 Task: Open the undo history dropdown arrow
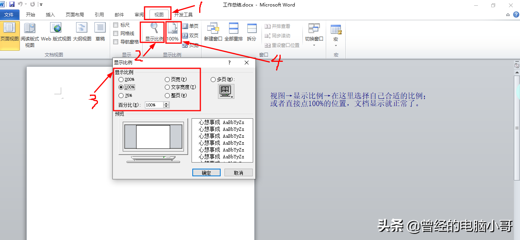[26, 5]
